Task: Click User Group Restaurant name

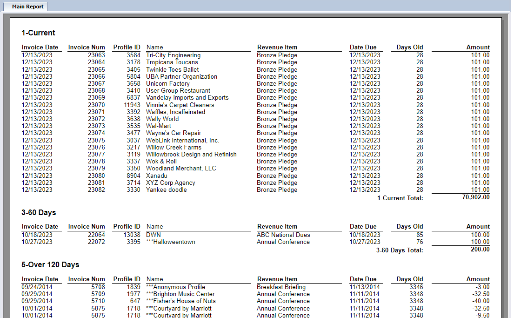Action: [178, 91]
